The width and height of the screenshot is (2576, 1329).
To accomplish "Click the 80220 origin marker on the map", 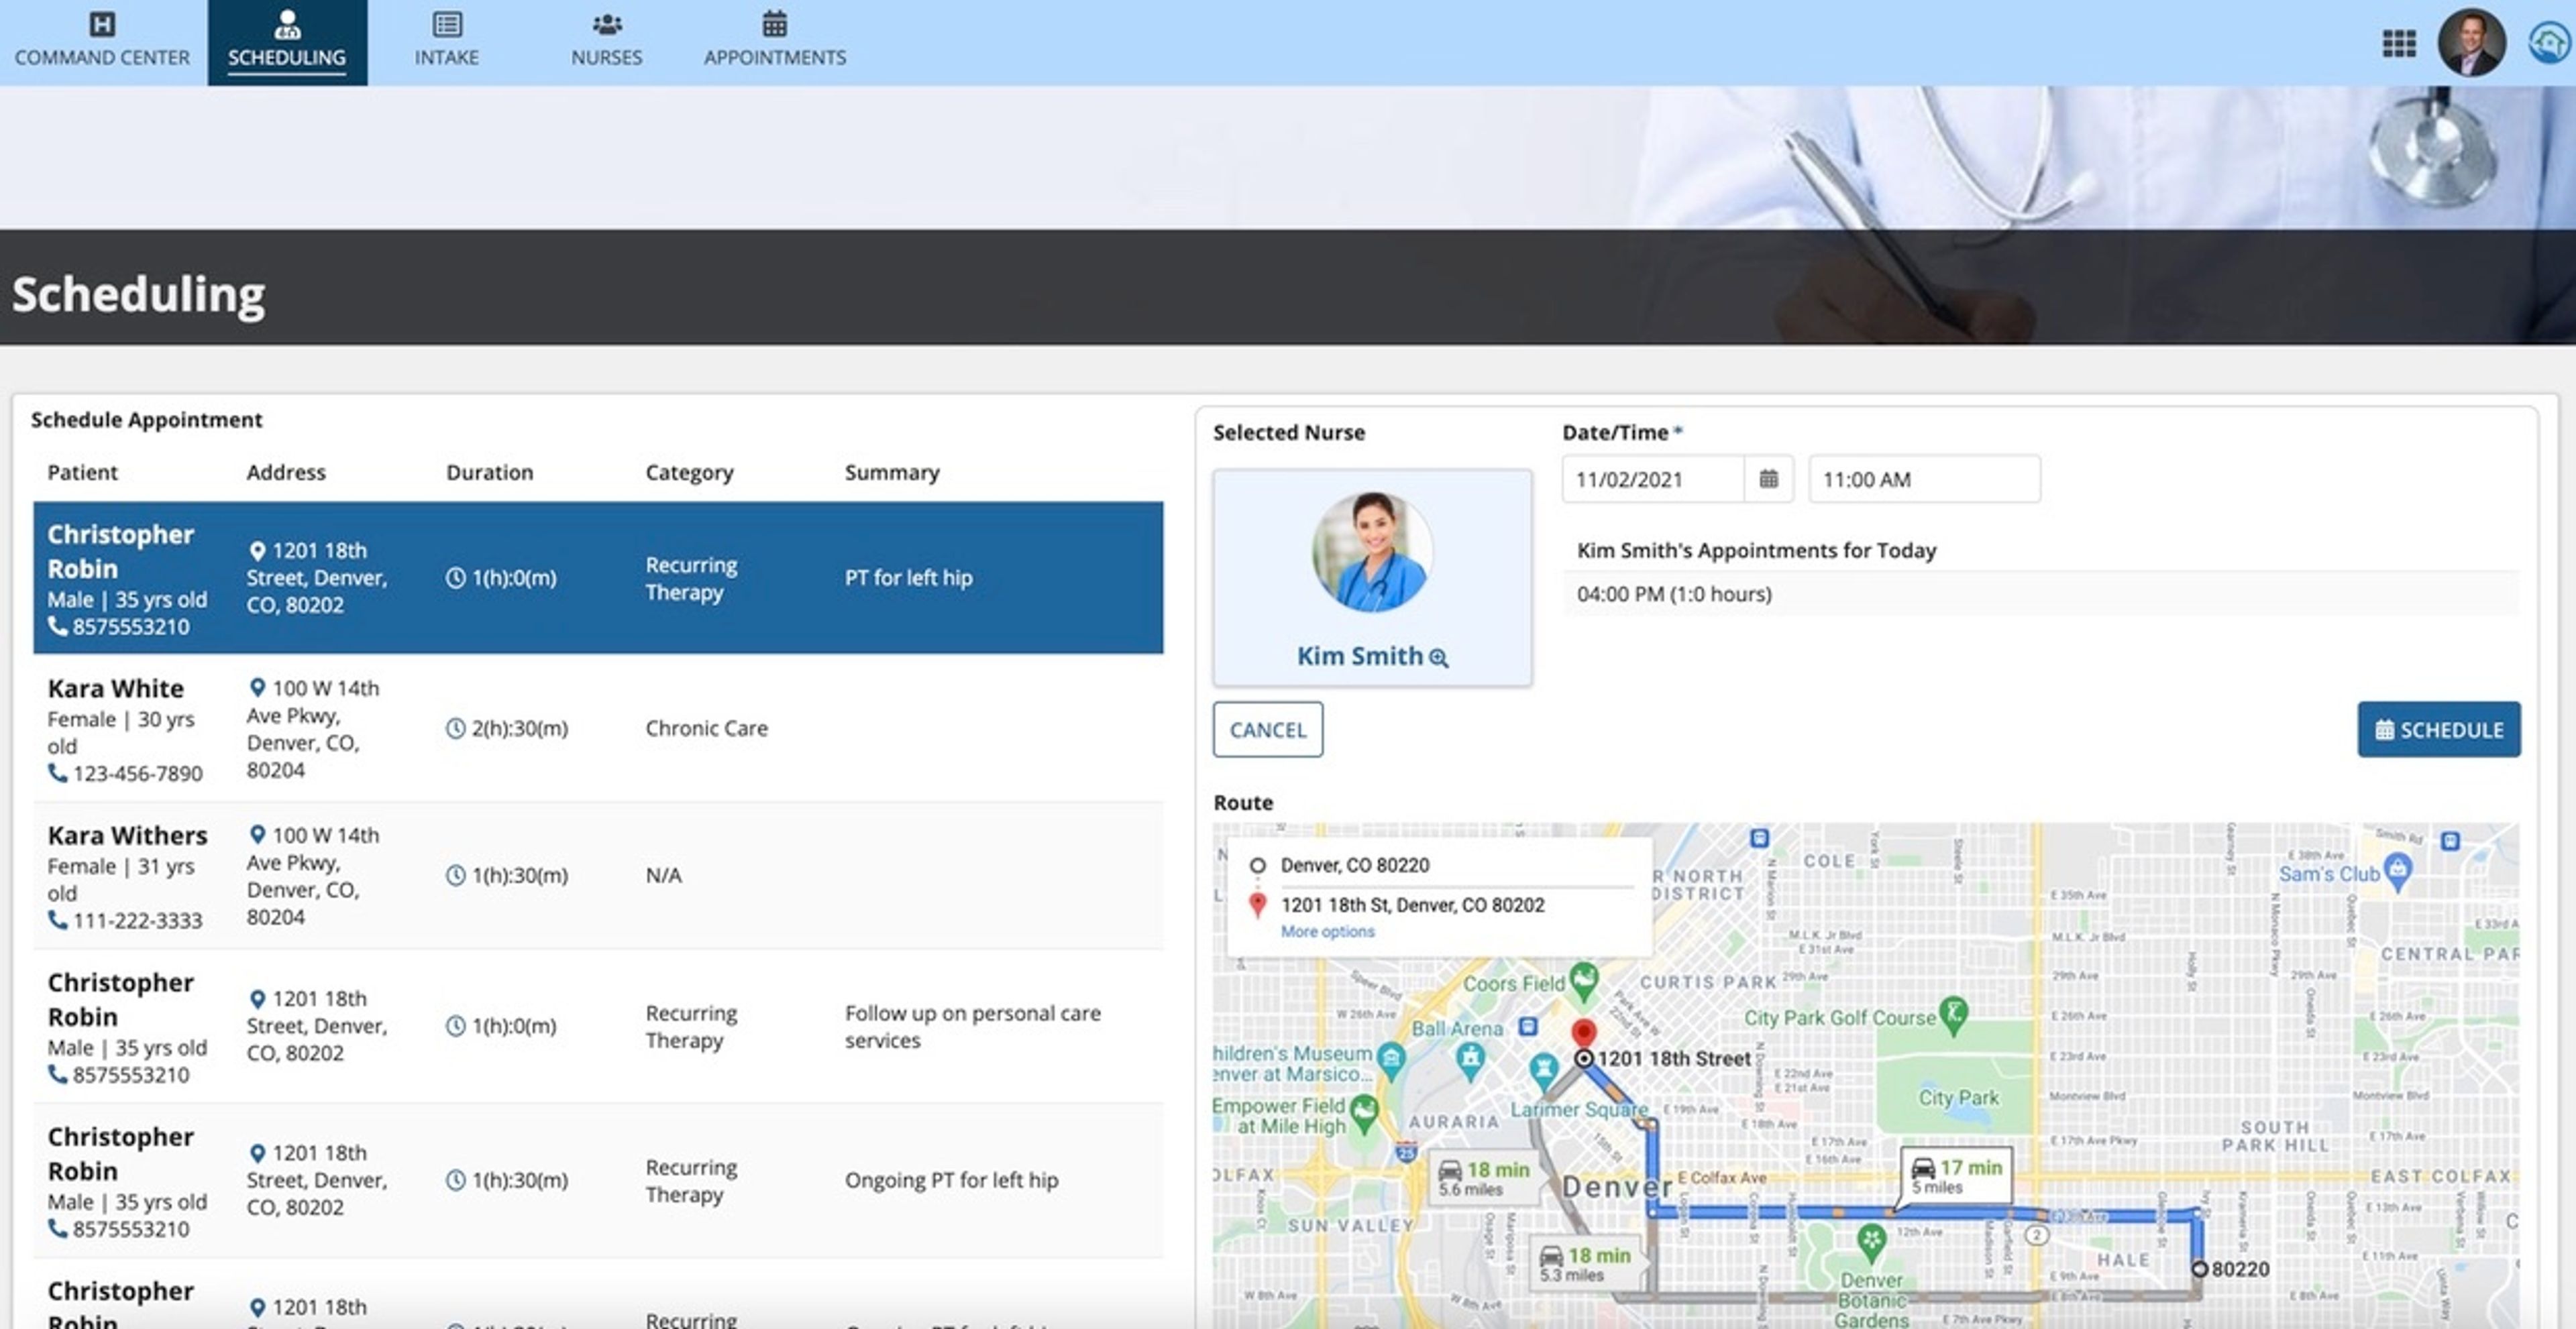I will (2199, 1269).
